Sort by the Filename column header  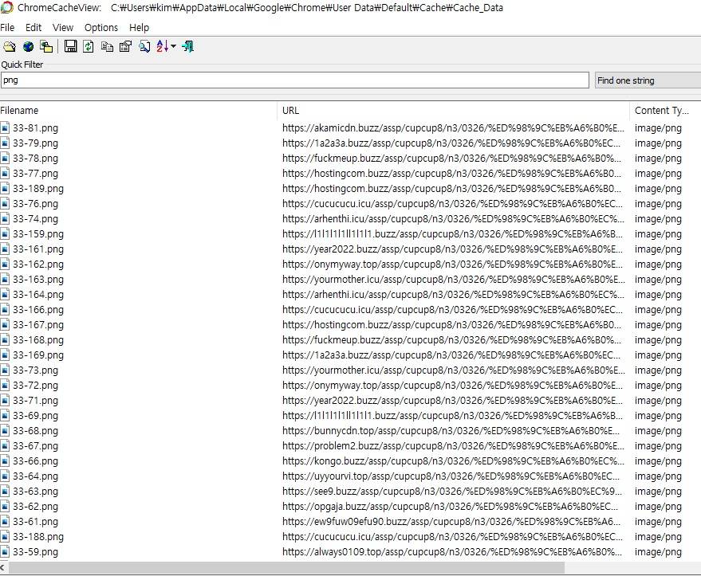point(19,111)
